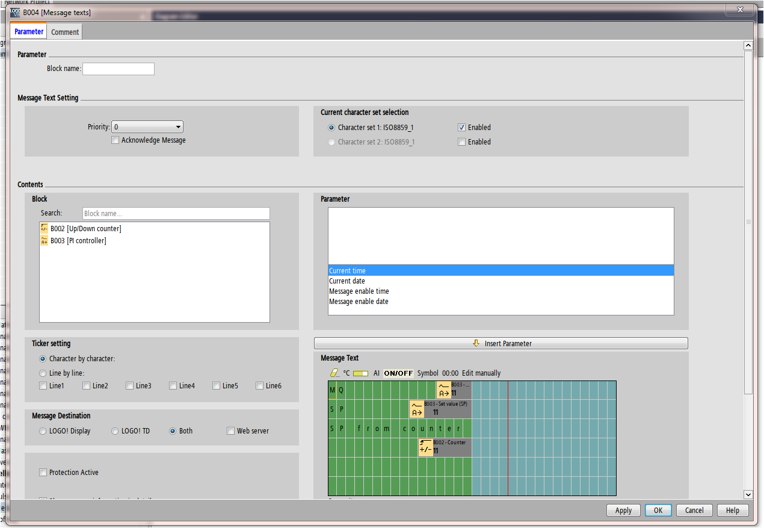Click the Apply button
This screenshot has width=764, height=528.
click(623, 511)
